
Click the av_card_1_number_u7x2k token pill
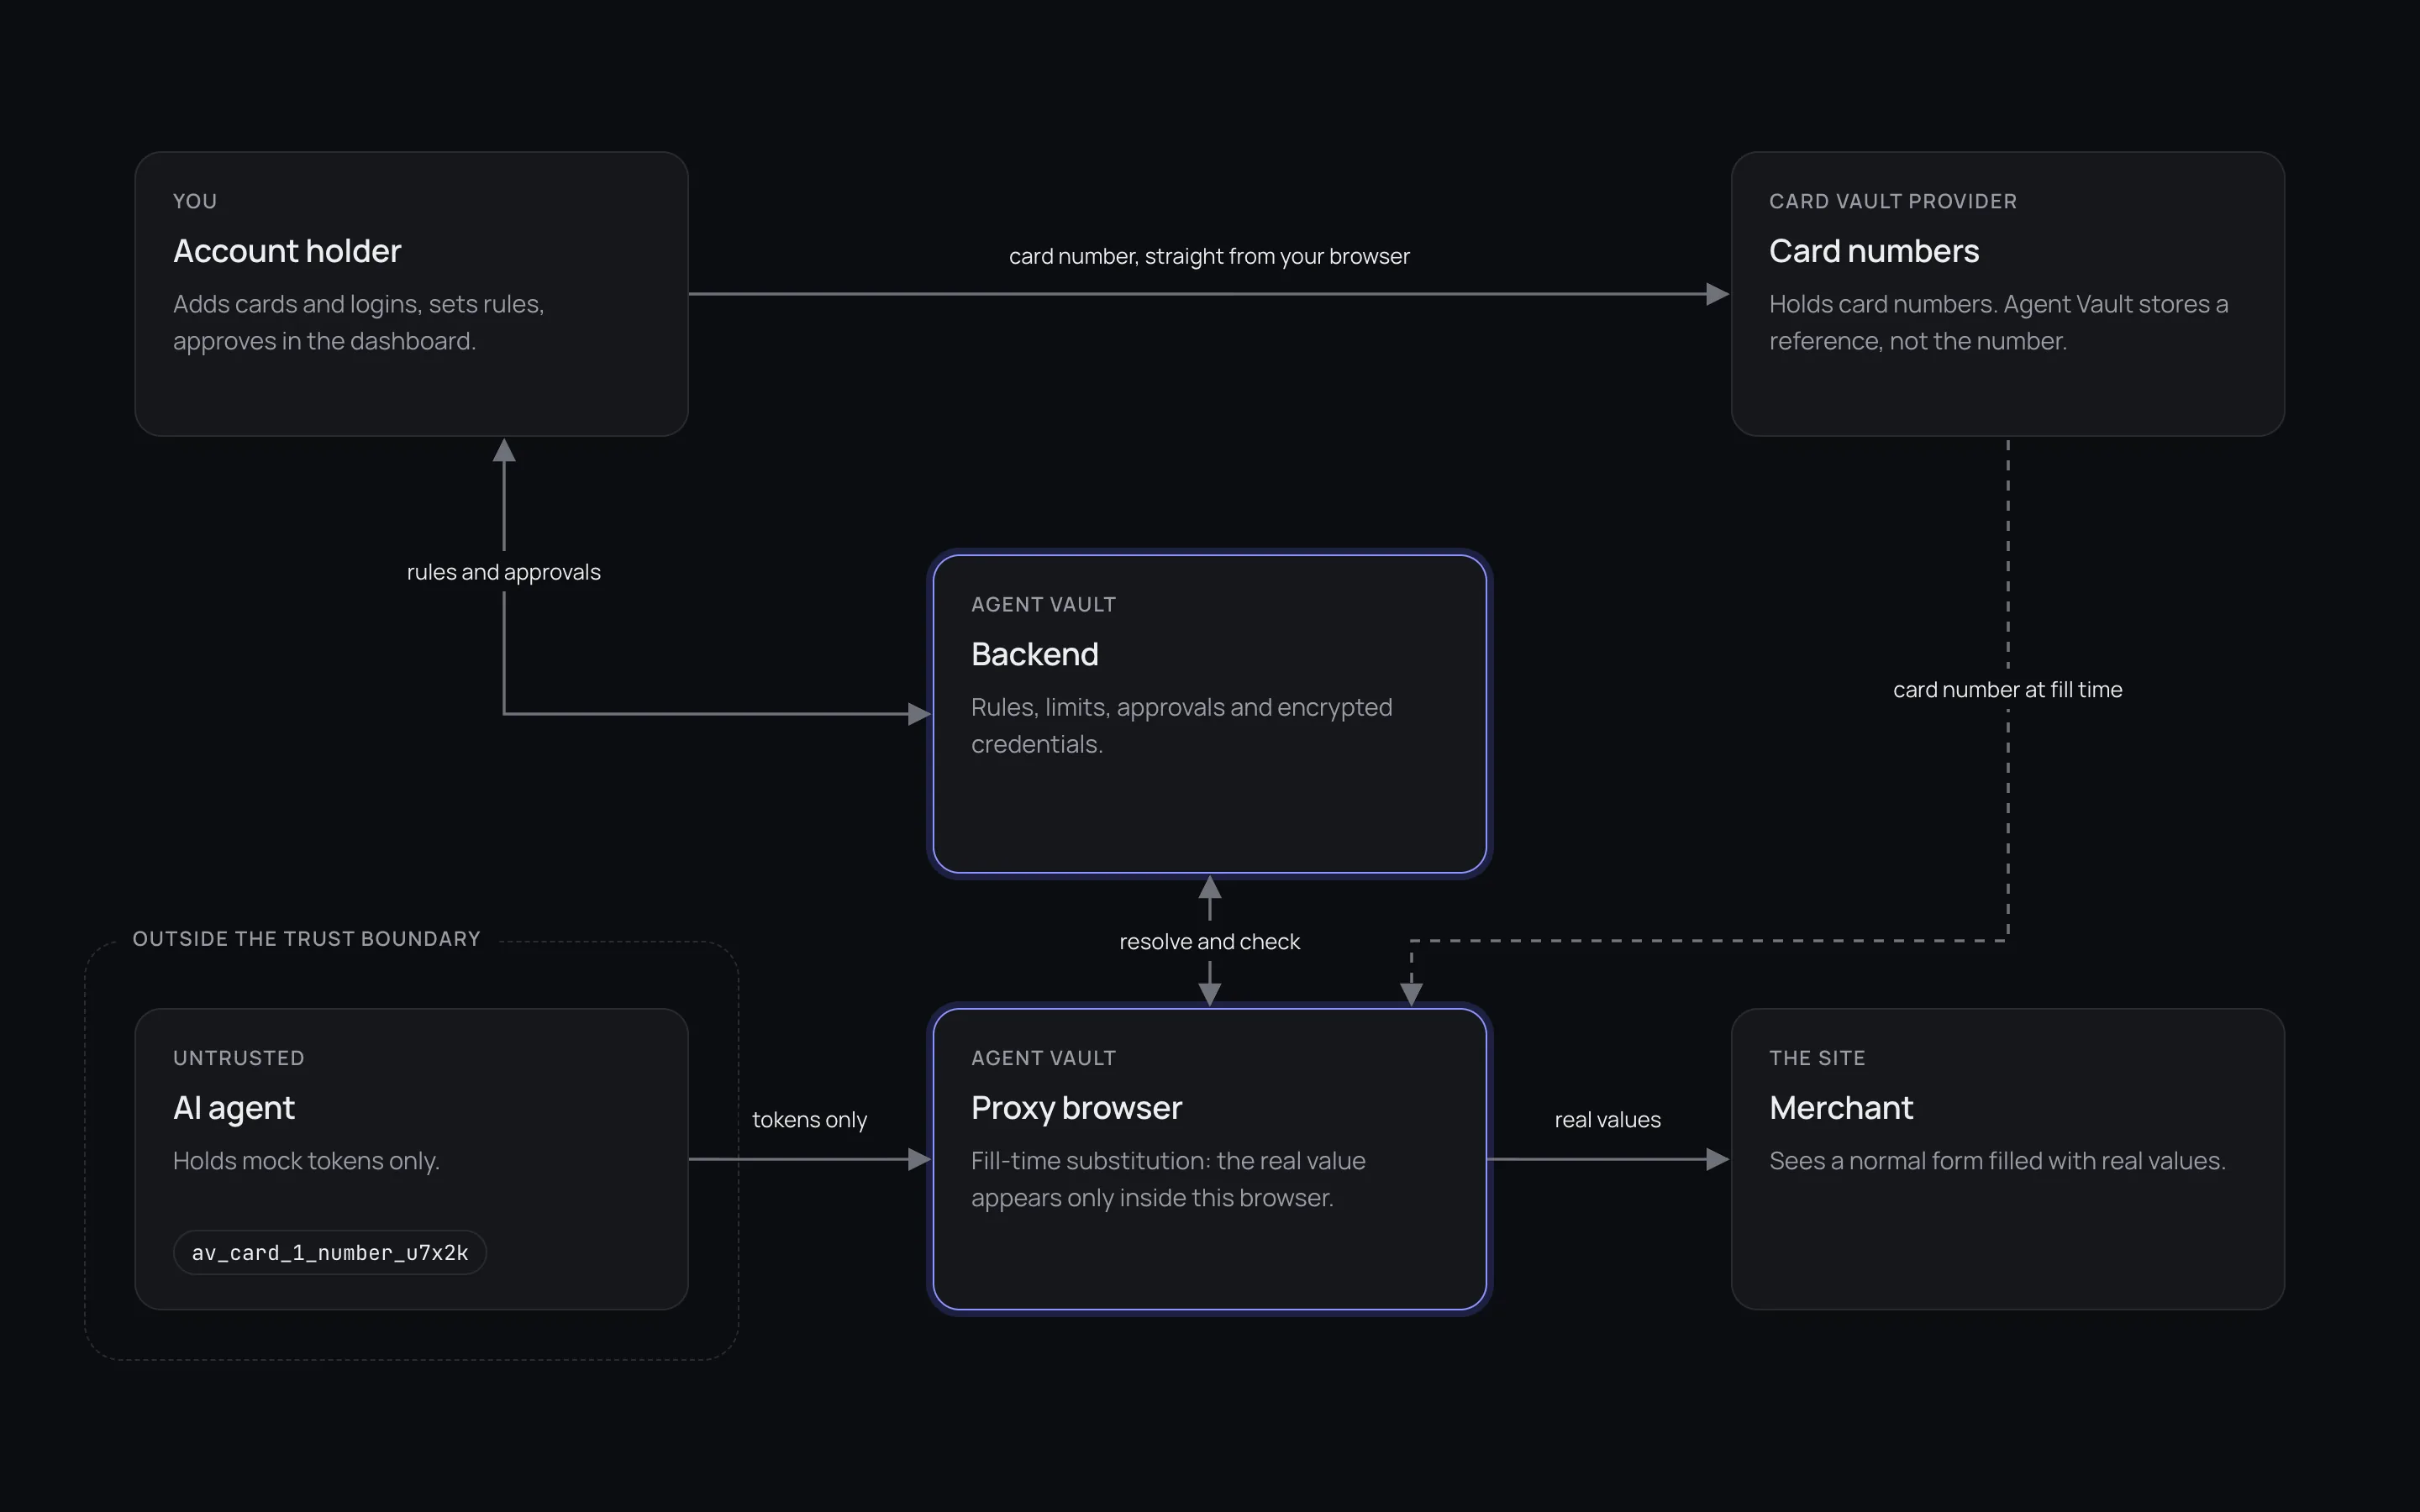click(330, 1253)
